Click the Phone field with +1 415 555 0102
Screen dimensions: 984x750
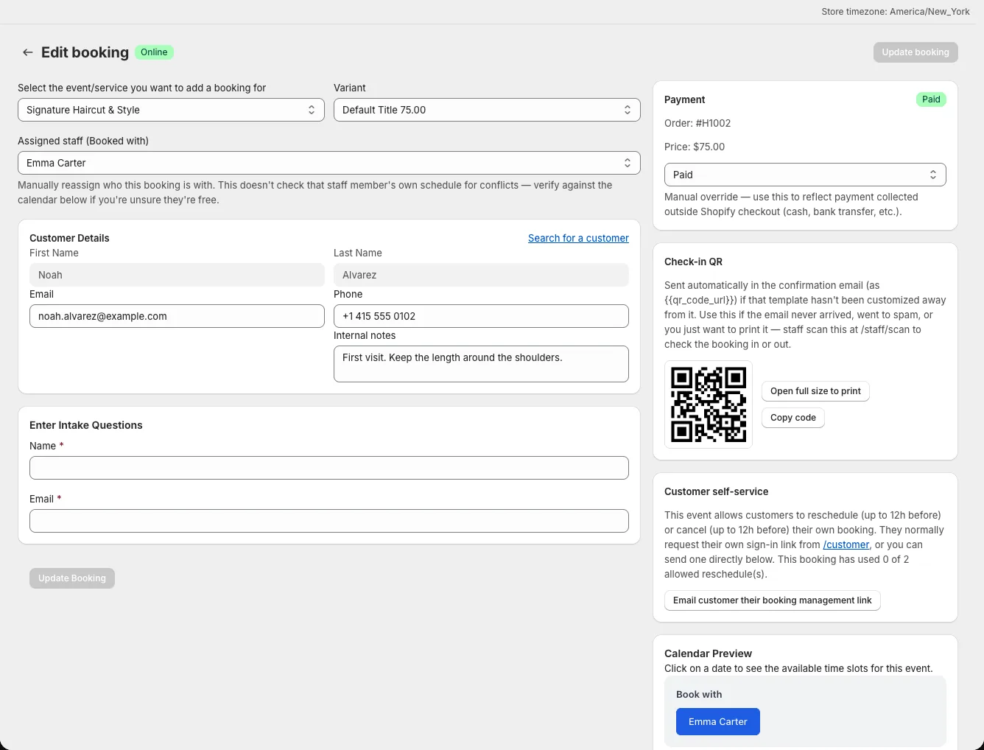[481, 316]
